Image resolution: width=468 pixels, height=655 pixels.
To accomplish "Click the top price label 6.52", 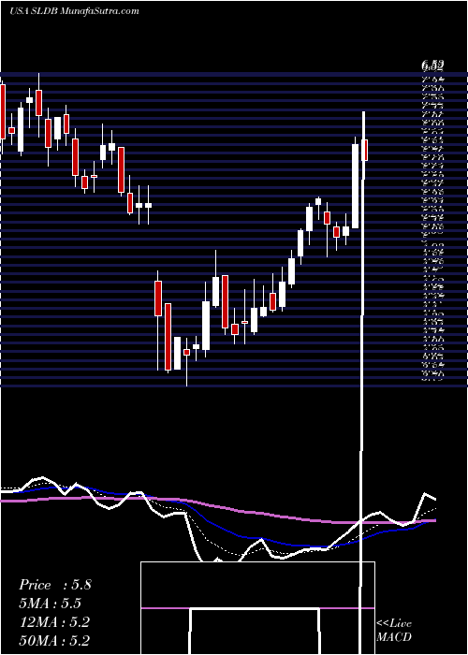I will [432, 65].
